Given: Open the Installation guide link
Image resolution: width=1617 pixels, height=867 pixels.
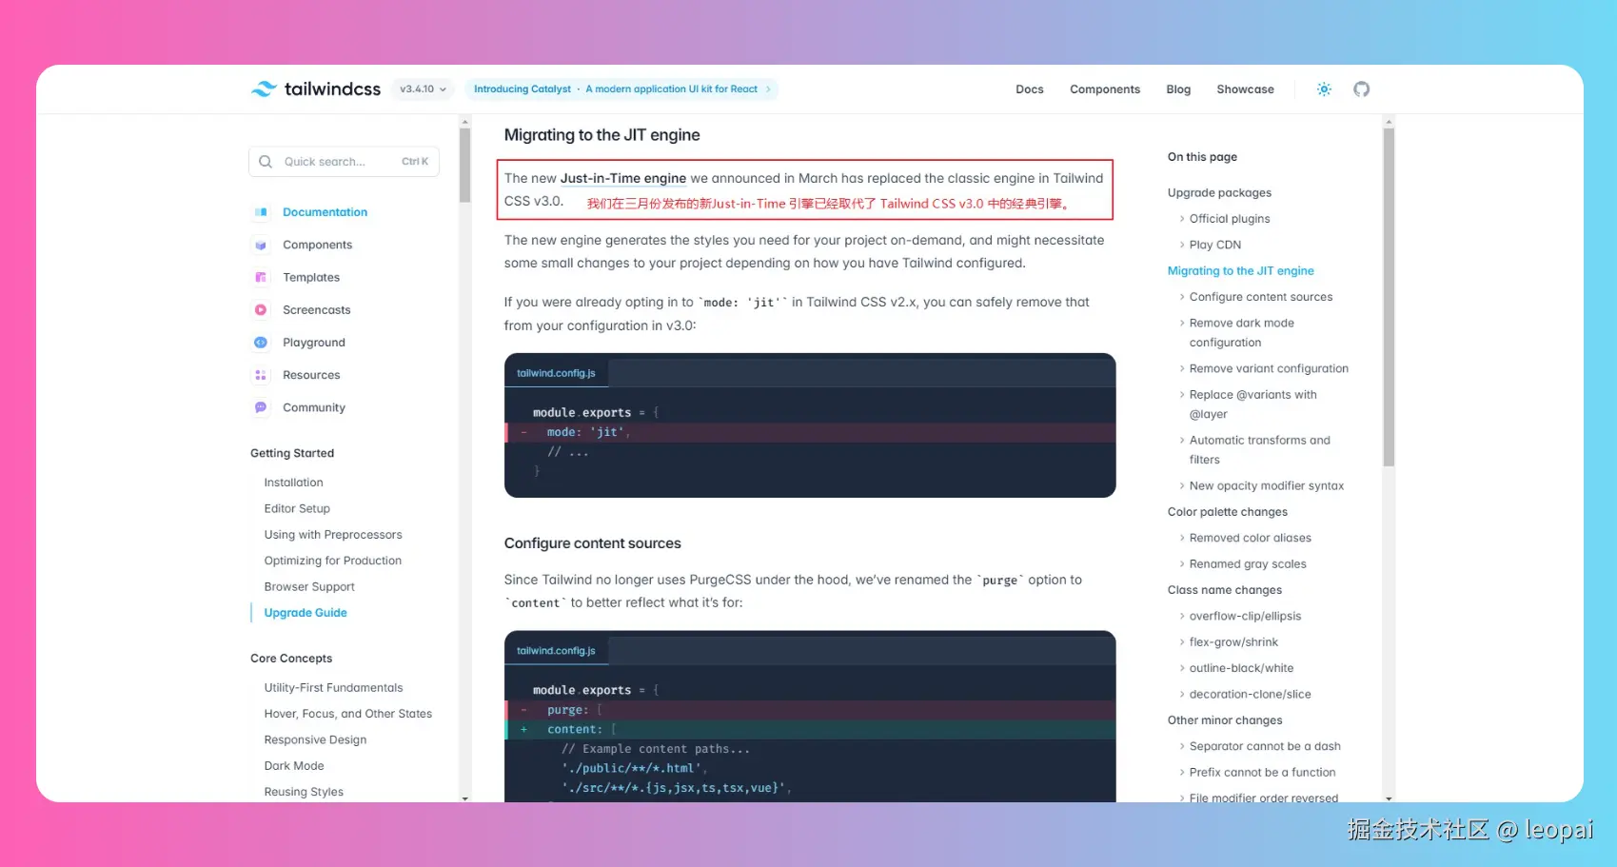Looking at the screenshot, I should click(293, 483).
